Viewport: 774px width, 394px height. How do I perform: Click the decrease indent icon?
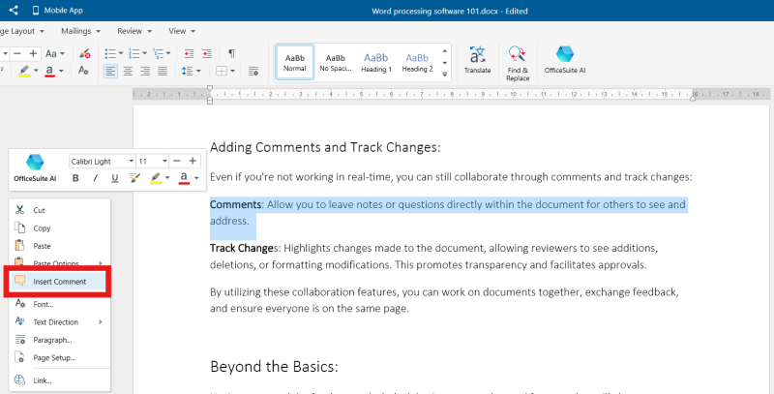coord(190,53)
